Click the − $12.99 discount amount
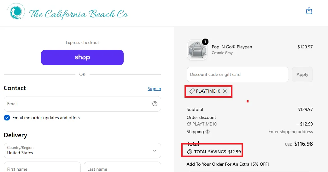Screen dimensions: 328x172 coord(305,124)
